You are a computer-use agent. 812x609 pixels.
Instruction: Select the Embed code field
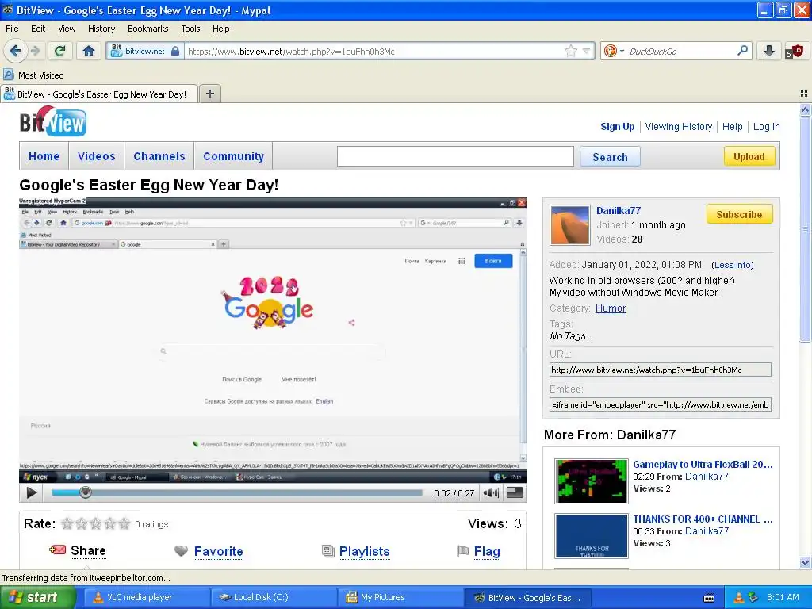coord(661,404)
